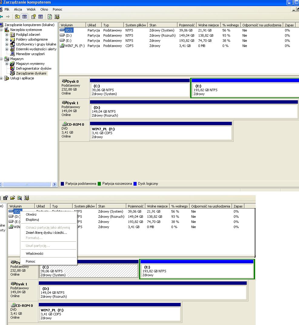
Task: Select Defragmentator dysków in the tree
Action: click(34, 68)
